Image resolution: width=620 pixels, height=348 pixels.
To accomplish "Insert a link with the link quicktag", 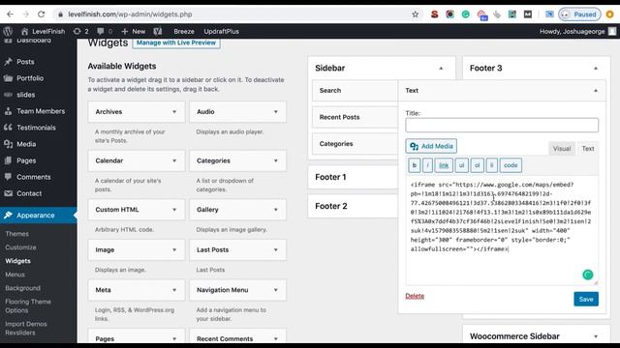I will [x=444, y=165].
